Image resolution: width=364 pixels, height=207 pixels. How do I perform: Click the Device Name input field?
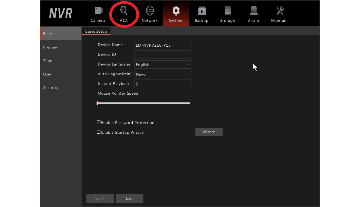(x=163, y=45)
